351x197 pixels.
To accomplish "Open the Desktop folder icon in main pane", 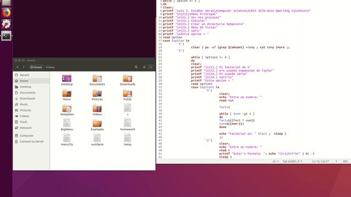I will pos(67,80).
